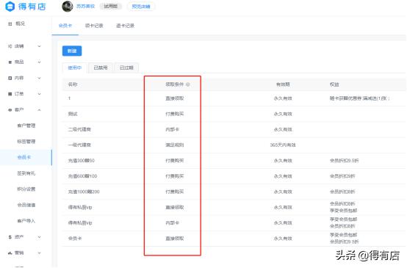The height and width of the screenshot is (268, 407).
Task: Click 内部卡 condition in 二级代理商 row
Action: pos(173,129)
